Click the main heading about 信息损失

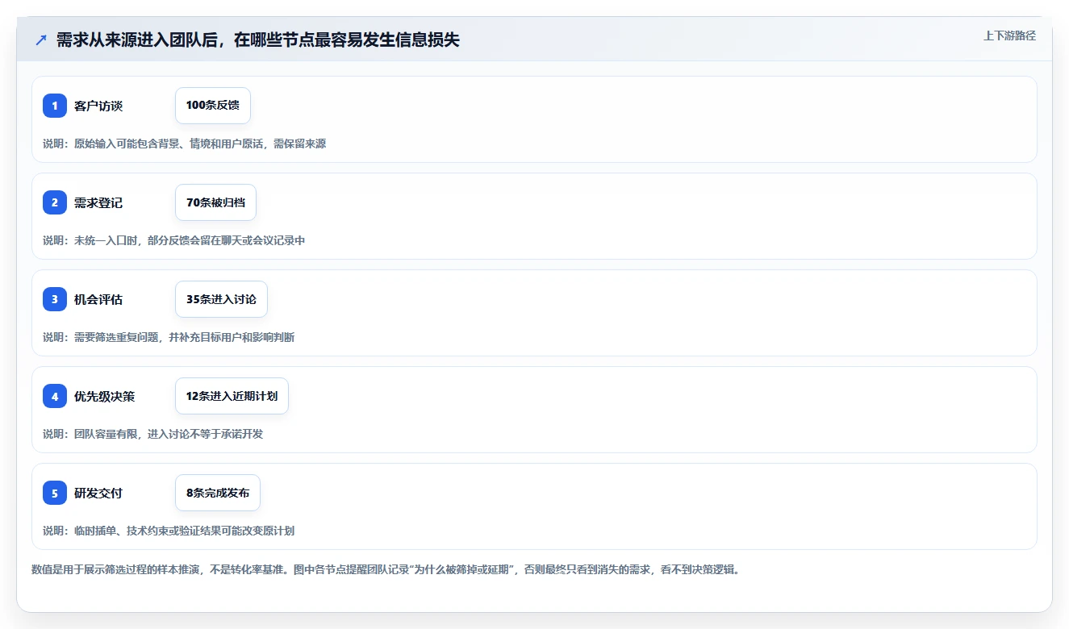pos(258,40)
